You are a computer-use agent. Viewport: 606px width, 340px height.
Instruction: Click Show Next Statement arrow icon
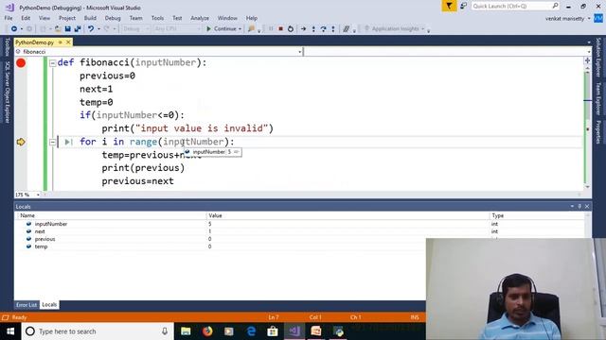point(303,29)
